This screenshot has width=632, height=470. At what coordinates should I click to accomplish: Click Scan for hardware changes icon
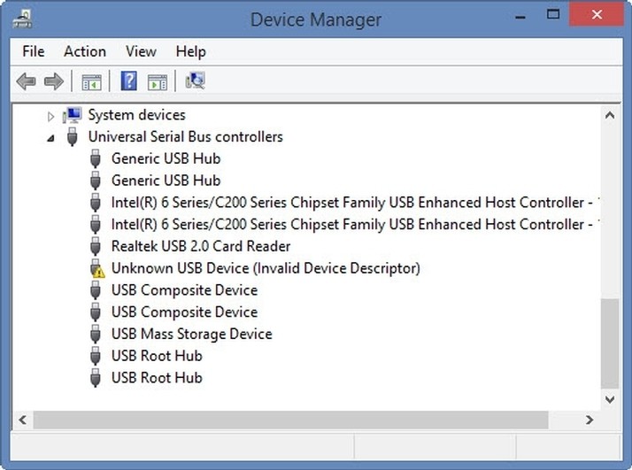[196, 81]
